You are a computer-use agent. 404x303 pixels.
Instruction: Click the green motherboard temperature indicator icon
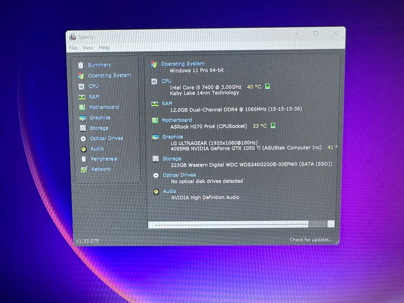click(273, 125)
